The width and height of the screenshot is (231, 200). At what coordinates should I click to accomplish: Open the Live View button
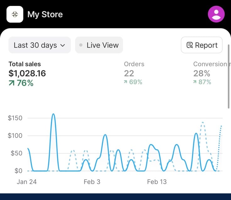[x=99, y=45]
